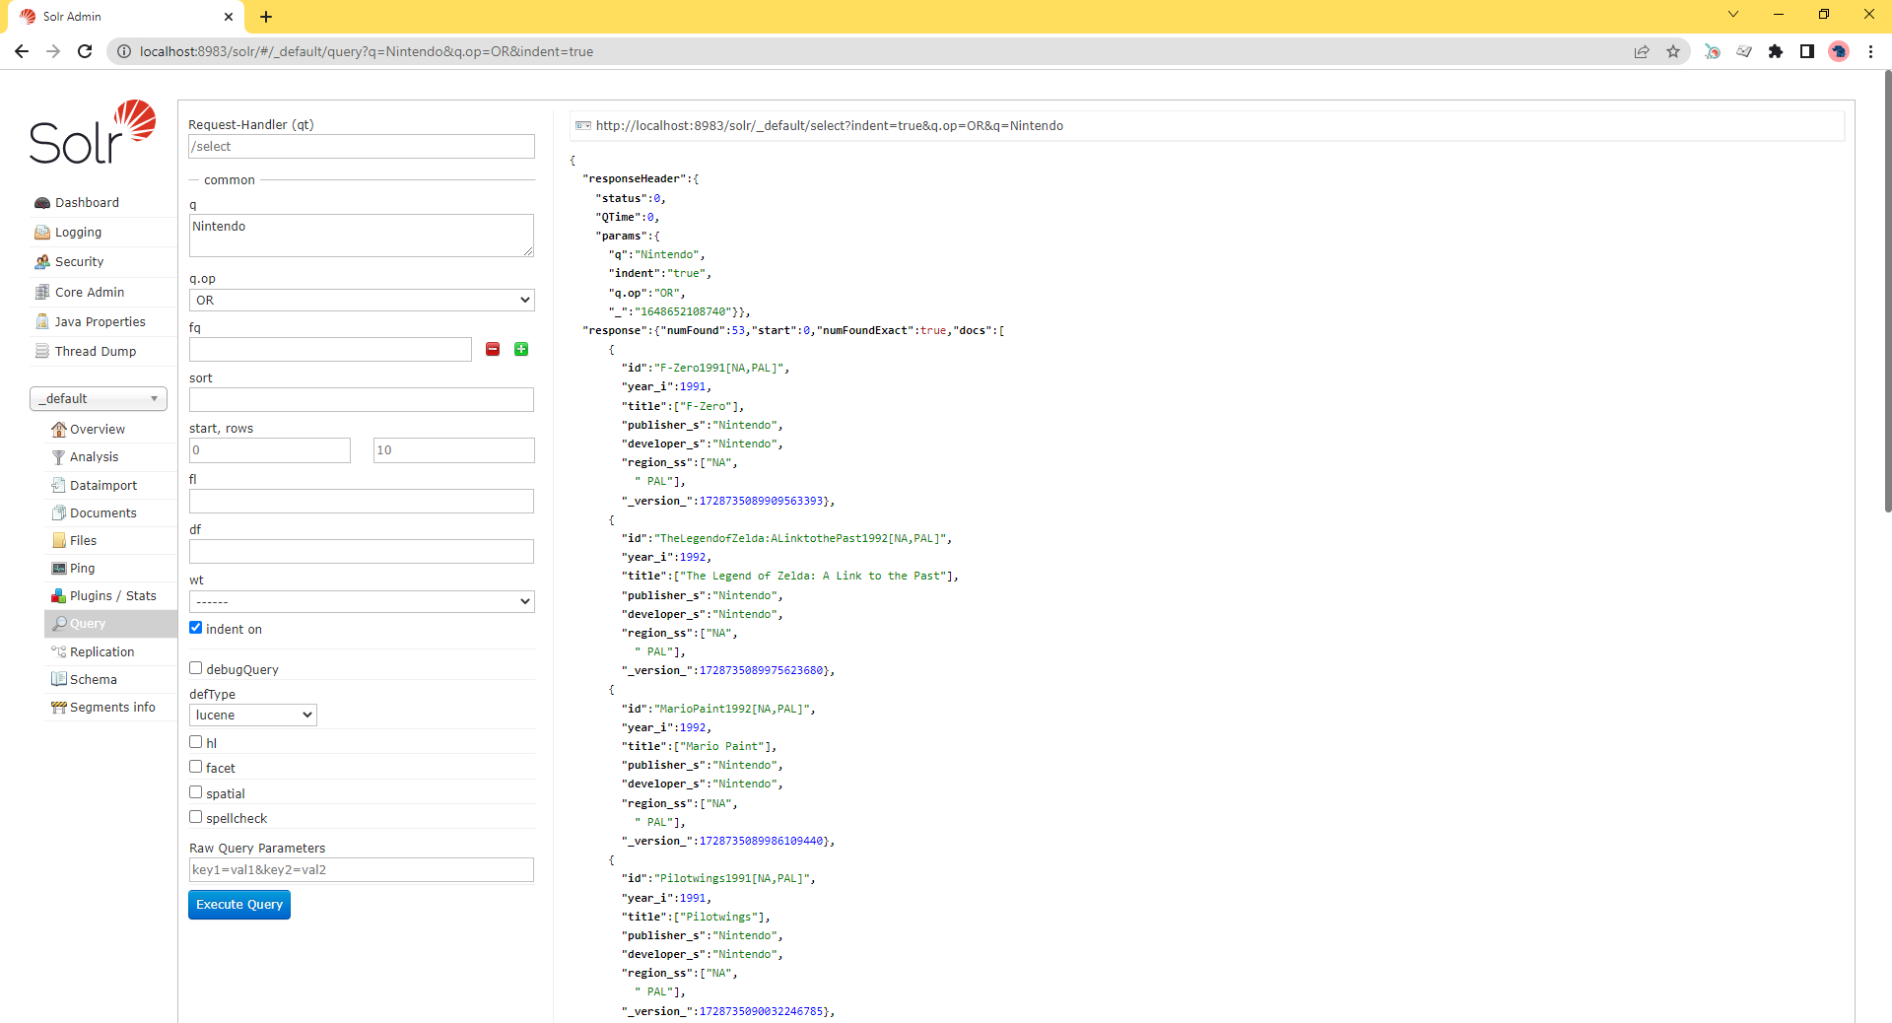Uncheck the indent on checkbox

point(195,628)
